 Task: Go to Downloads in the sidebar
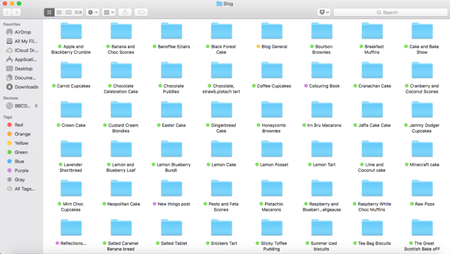coord(25,87)
